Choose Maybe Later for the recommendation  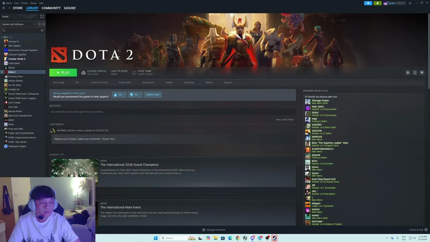(x=153, y=94)
